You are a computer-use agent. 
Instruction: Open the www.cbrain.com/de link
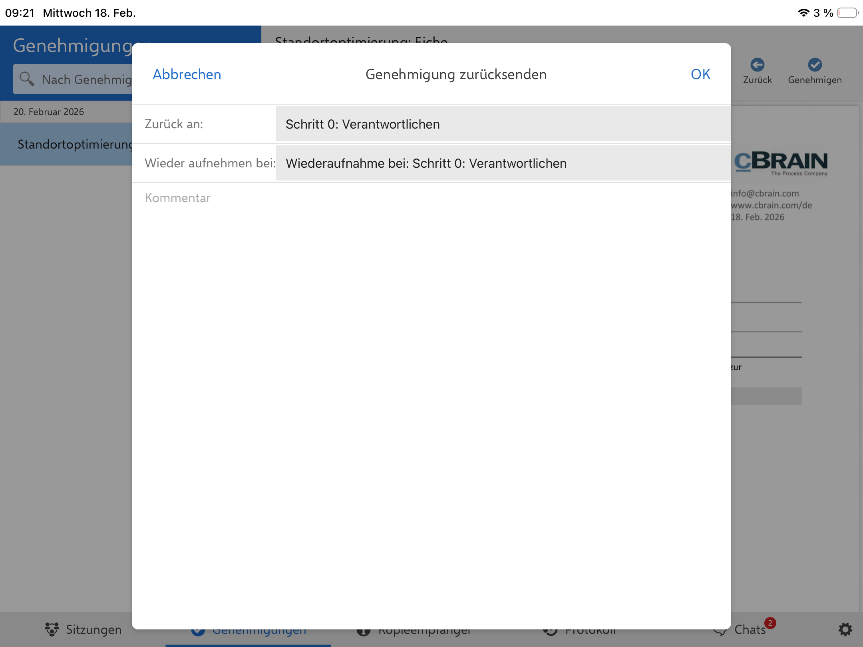[x=771, y=205]
